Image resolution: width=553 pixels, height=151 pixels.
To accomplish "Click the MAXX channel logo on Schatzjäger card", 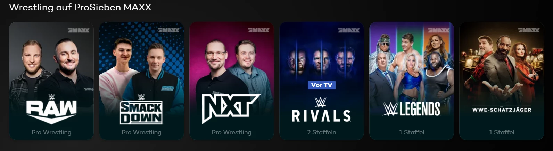I will pos(529,30).
